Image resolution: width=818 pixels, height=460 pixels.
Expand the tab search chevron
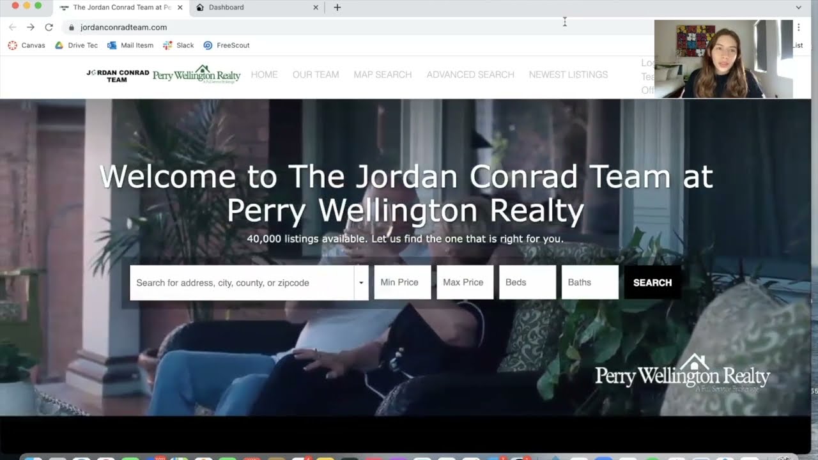click(x=798, y=8)
